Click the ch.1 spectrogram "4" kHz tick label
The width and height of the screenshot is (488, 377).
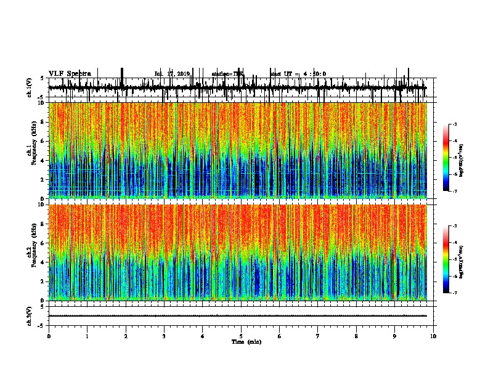[43, 161]
